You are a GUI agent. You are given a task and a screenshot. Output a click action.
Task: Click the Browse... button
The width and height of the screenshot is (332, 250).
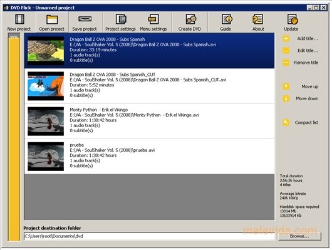pyautogui.click(x=299, y=236)
